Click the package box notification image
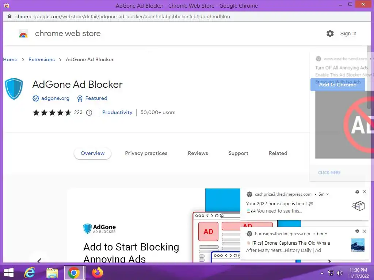 click(x=358, y=206)
